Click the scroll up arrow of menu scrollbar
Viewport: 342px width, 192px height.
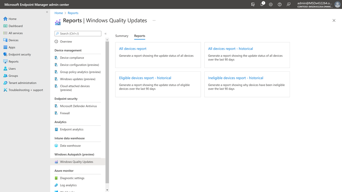point(107,40)
